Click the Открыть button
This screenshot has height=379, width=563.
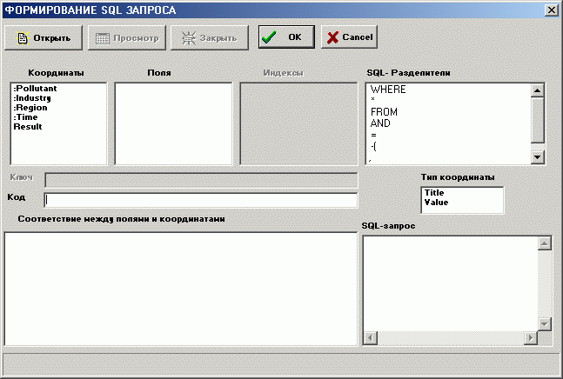pos(44,37)
